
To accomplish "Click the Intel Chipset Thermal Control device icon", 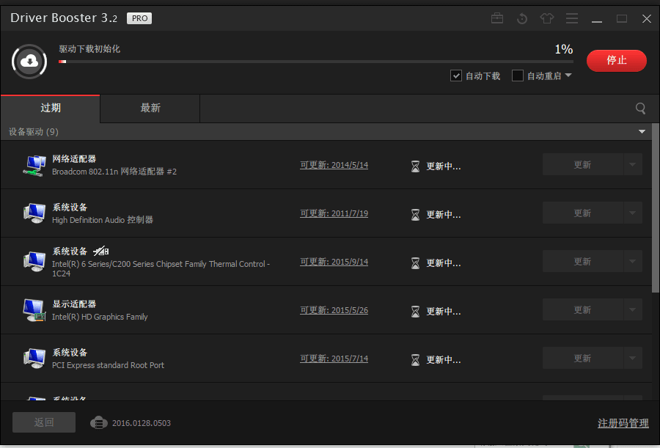I will pos(34,262).
